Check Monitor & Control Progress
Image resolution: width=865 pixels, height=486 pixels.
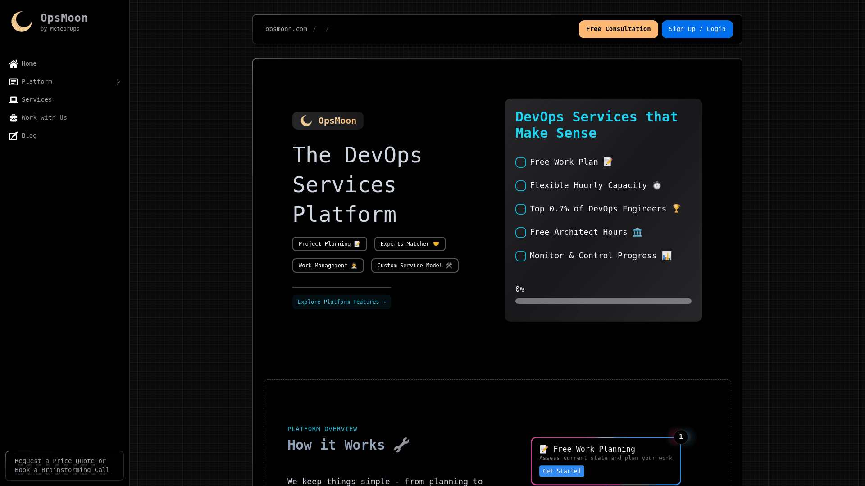520,256
